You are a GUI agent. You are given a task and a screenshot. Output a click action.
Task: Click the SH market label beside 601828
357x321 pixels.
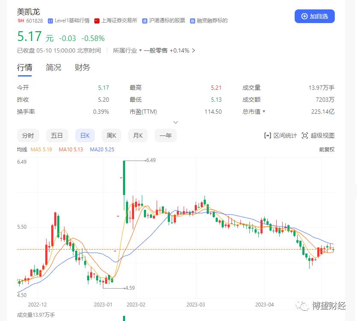coord(20,21)
